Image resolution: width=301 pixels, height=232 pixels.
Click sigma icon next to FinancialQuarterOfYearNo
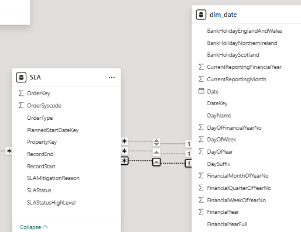(x=201, y=188)
